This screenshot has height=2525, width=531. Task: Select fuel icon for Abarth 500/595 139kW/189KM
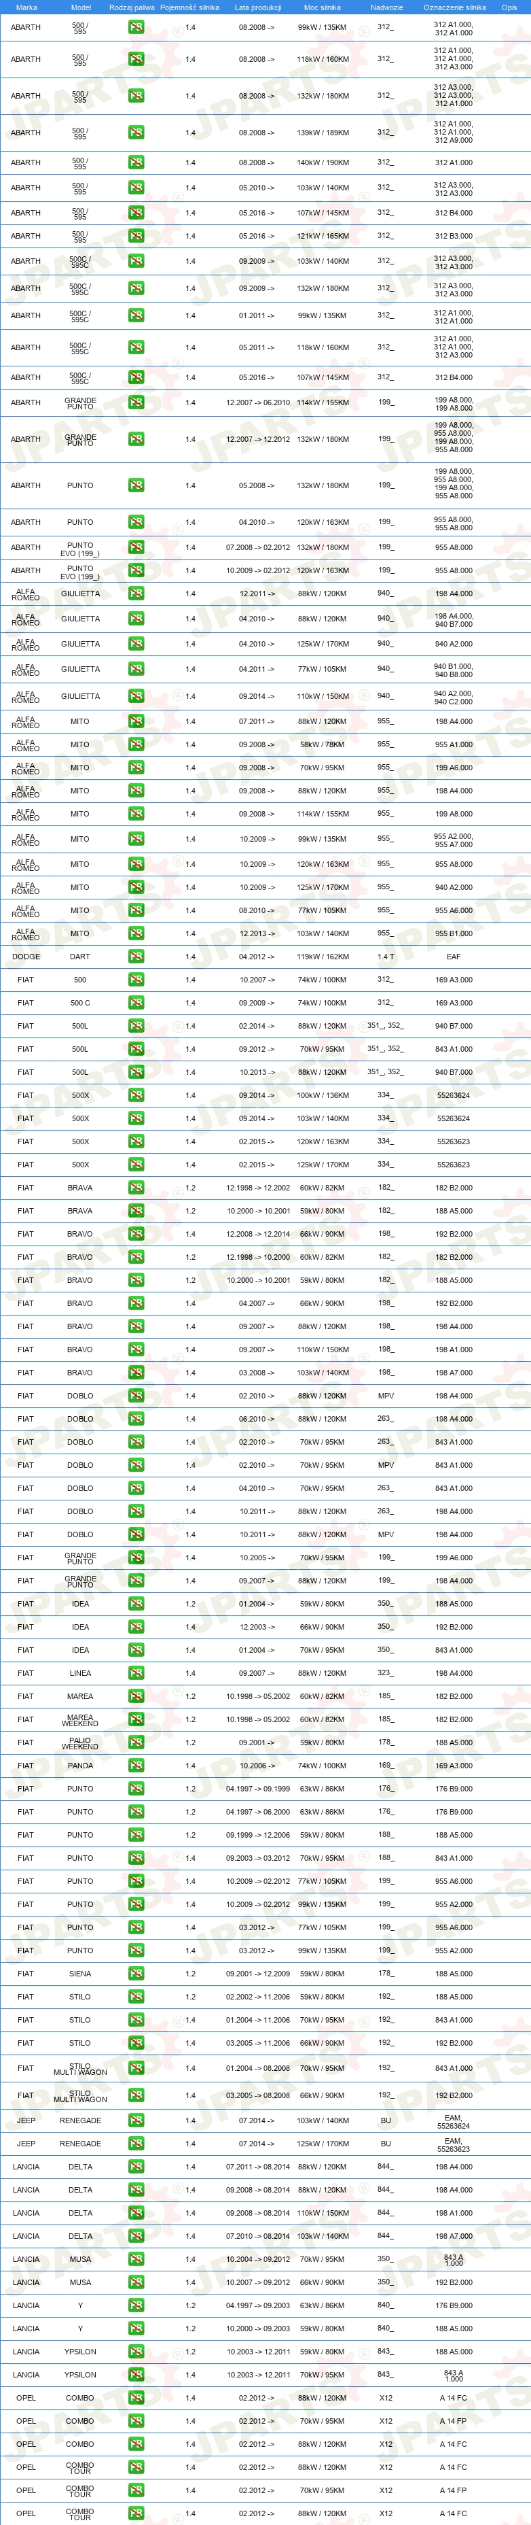pyautogui.click(x=136, y=133)
